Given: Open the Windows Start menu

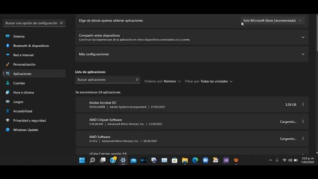Looking at the screenshot, I should (x=82, y=160).
